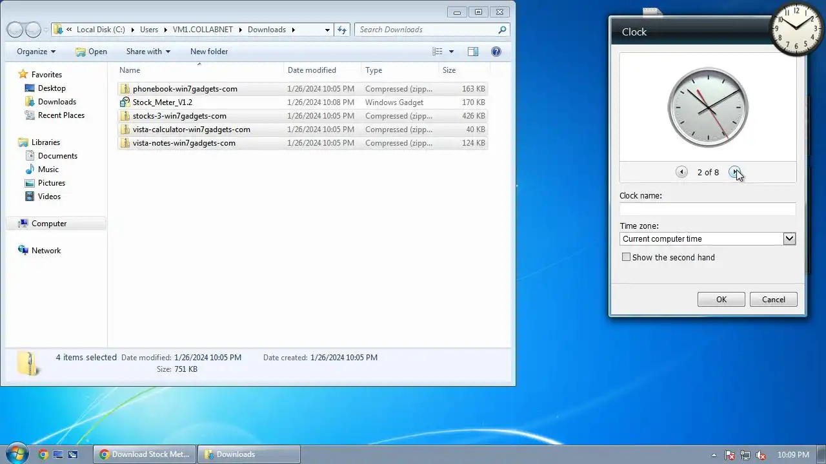Create a New folder
This screenshot has width=826, height=464.
209,52
